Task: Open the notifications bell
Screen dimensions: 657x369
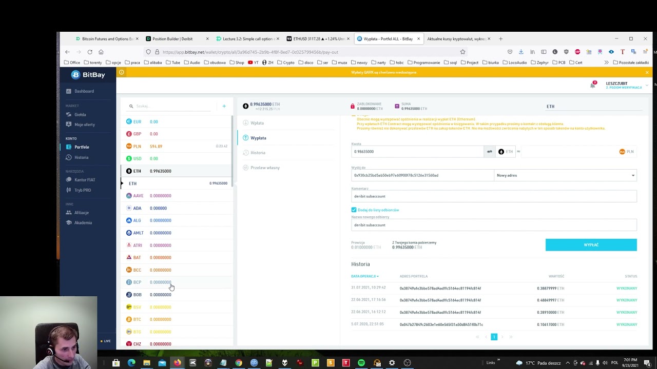Action: [x=593, y=85]
